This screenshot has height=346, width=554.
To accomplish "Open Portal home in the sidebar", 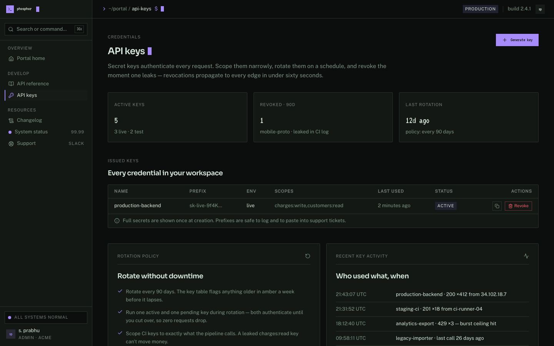I will [46, 58].
